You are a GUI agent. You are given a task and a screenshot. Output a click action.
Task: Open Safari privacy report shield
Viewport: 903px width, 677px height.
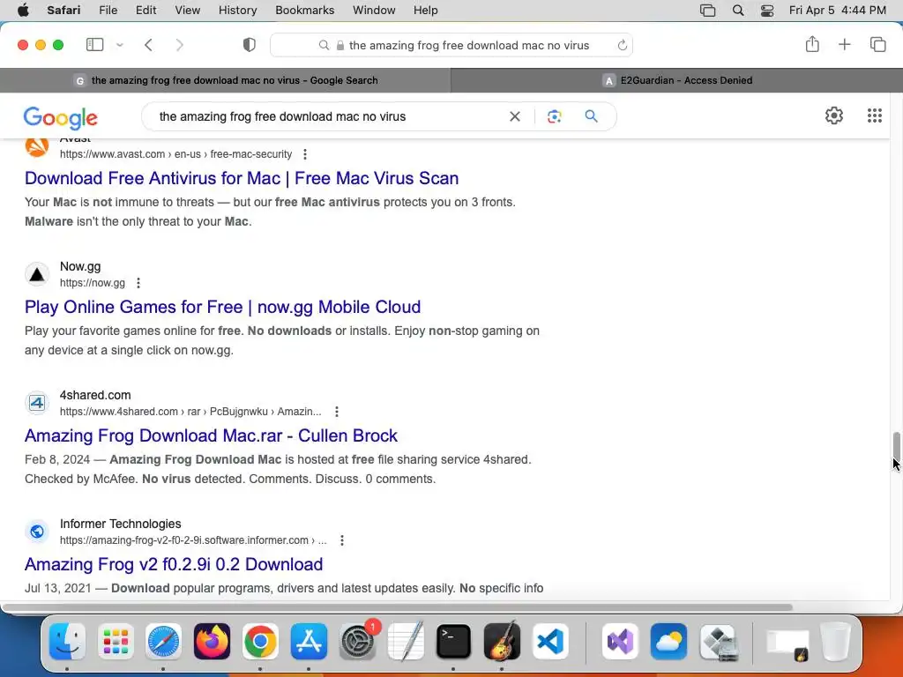click(x=250, y=45)
